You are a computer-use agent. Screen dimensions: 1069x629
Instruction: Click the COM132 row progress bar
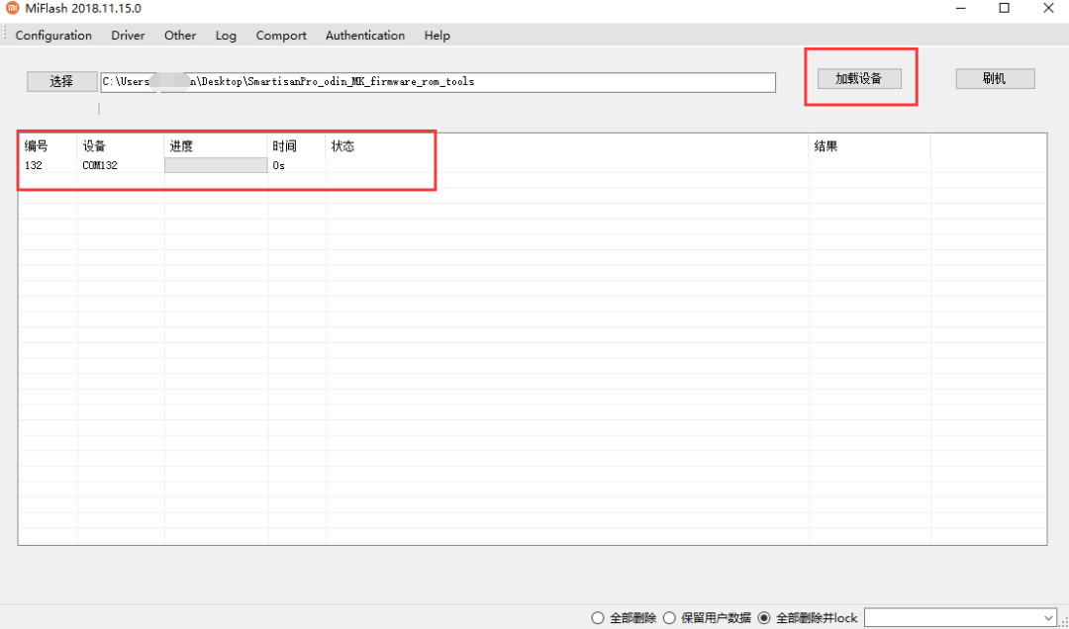216,165
